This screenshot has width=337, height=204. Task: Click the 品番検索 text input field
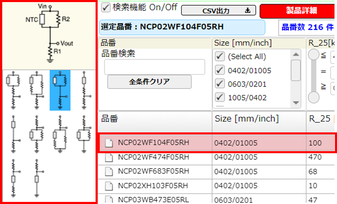pyautogui.click(x=154, y=67)
